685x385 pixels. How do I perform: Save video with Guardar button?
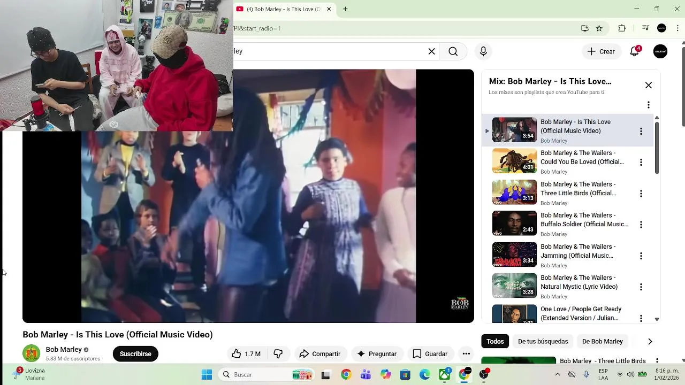coord(430,354)
